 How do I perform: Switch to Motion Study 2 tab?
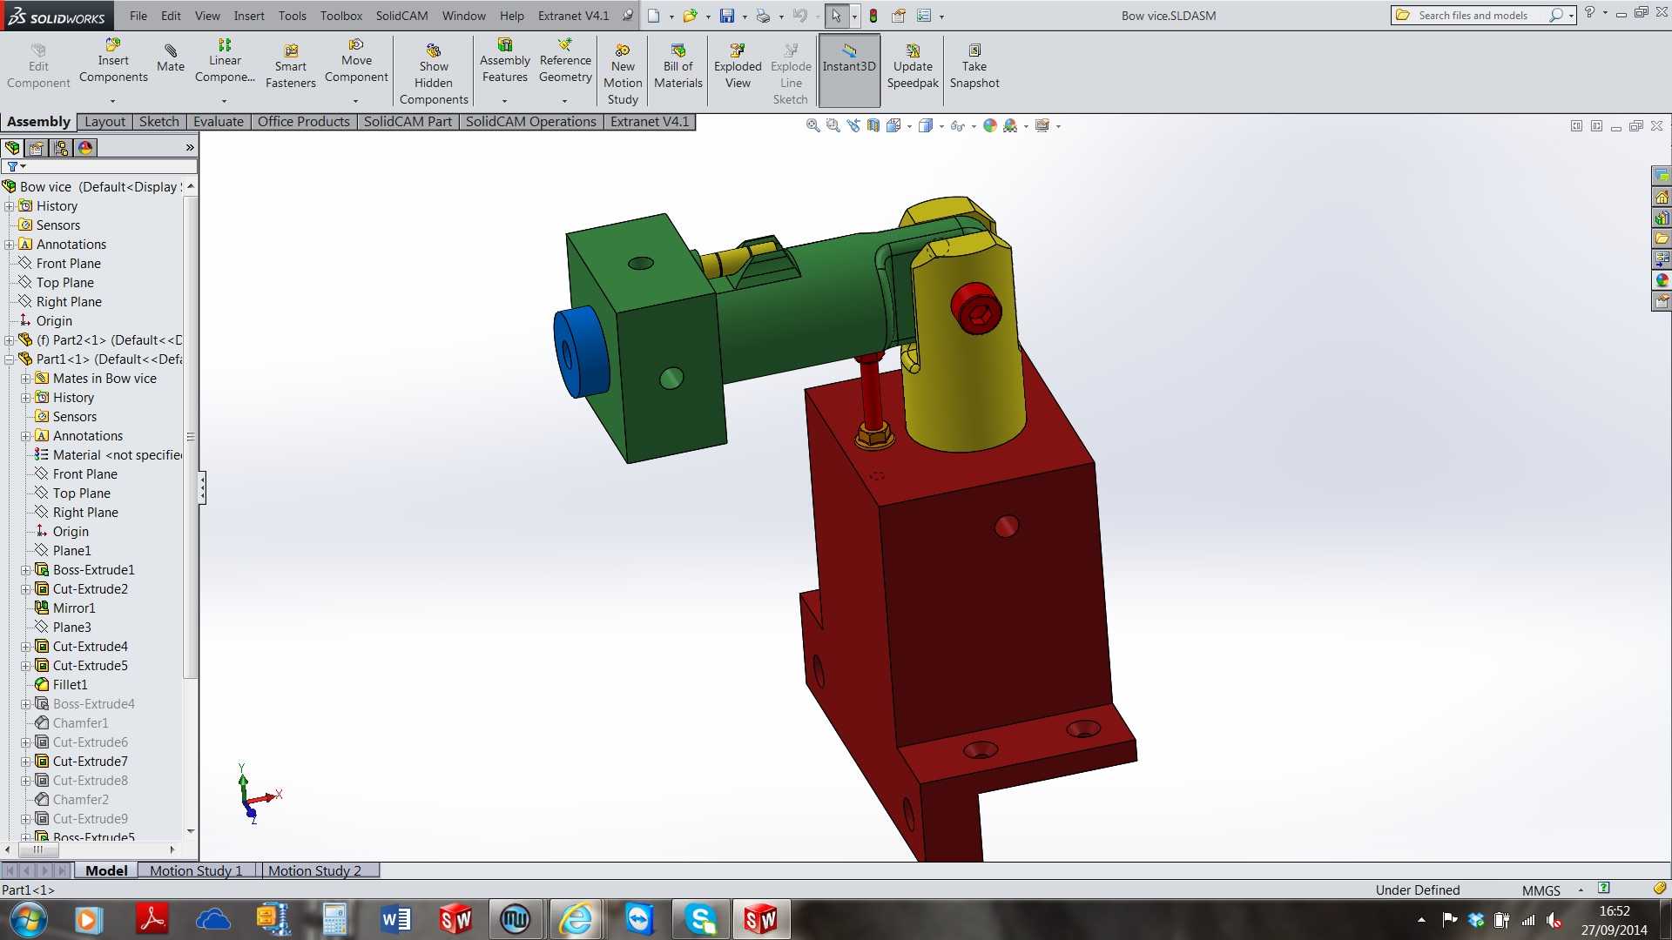(314, 870)
